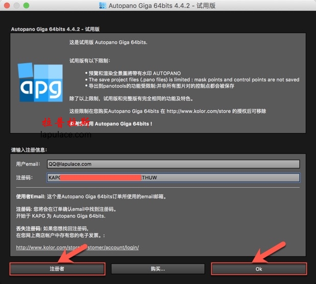Click the 用户email label

coord(28,164)
